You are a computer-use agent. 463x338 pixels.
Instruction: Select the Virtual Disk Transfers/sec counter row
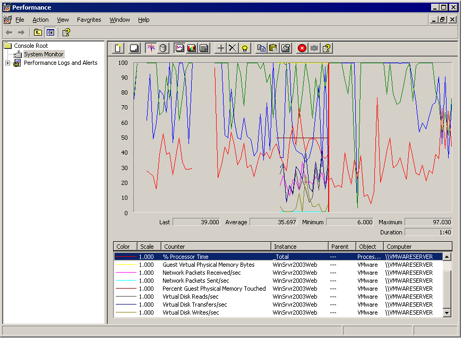click(194, 305)
